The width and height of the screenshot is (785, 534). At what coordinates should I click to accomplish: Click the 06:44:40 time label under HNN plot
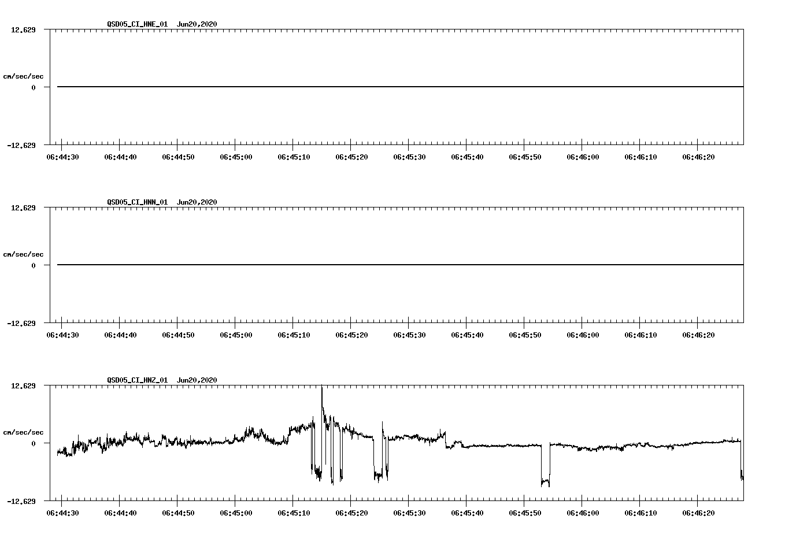point(120,335)
